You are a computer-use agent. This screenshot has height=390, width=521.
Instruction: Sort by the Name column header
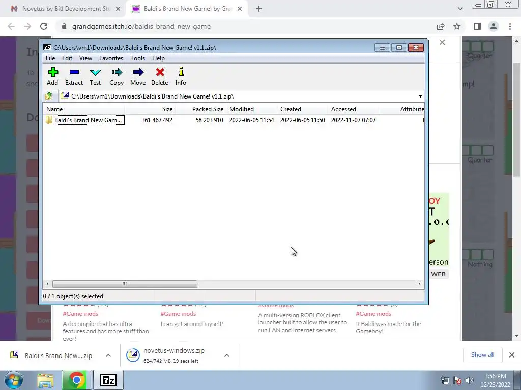pos(84,109)
